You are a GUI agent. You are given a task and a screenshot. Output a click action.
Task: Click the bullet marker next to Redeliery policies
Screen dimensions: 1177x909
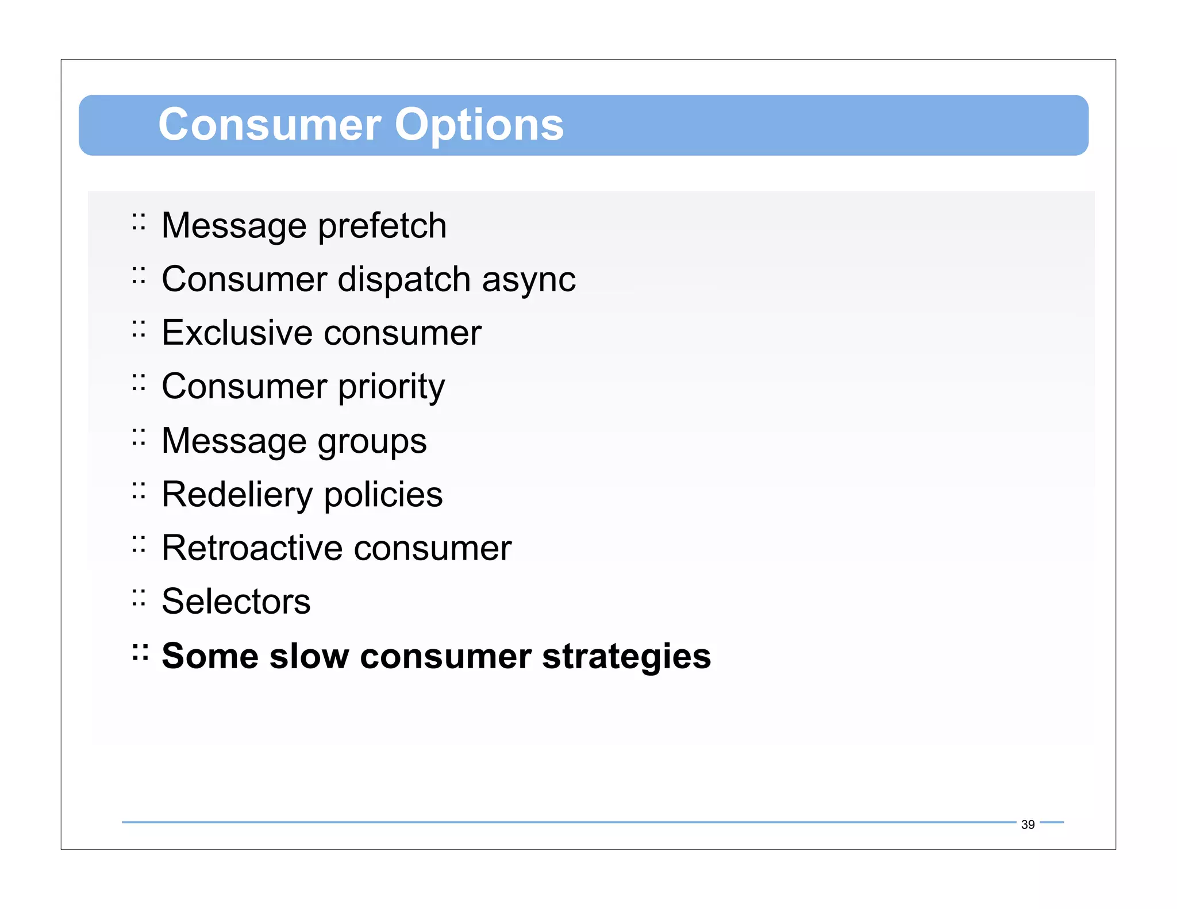click(139, 490)
